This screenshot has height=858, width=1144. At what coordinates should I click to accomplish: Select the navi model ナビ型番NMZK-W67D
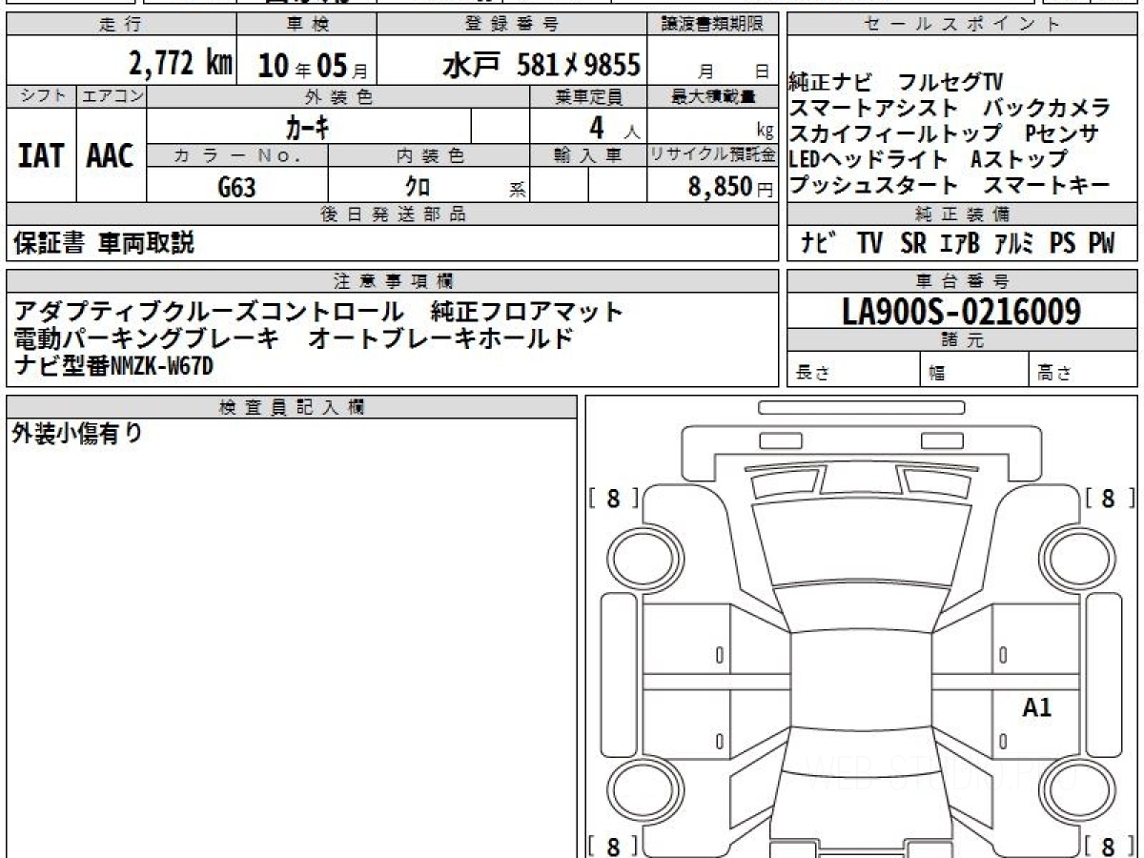(x=113, y=364)
